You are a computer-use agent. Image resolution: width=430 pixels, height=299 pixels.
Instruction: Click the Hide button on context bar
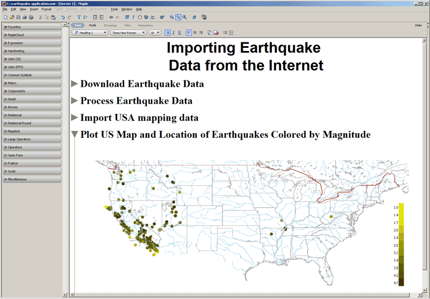(418, 25)
